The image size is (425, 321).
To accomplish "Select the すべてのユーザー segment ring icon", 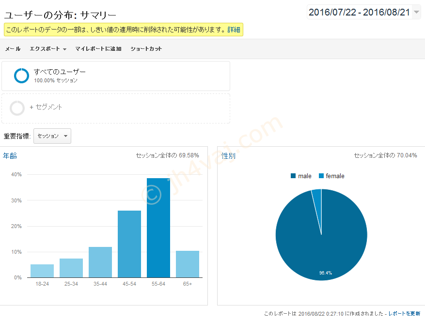I will (x=21, y=76).
